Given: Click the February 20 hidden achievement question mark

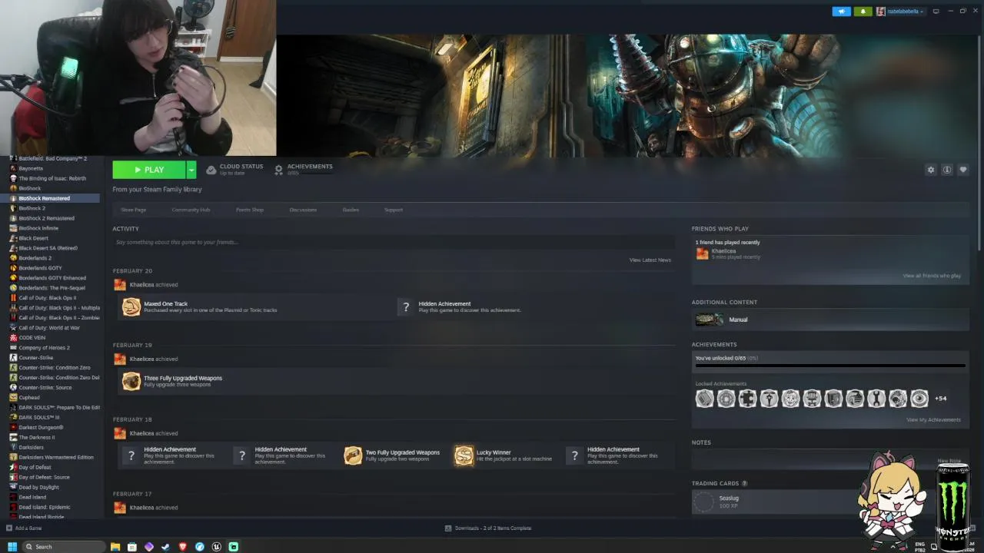Looking at the screenshot, I should pos(406,307).
